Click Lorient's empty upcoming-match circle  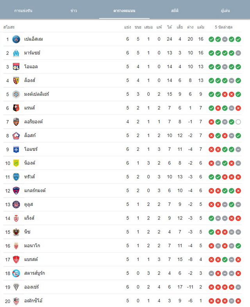(x=238, y=122)
